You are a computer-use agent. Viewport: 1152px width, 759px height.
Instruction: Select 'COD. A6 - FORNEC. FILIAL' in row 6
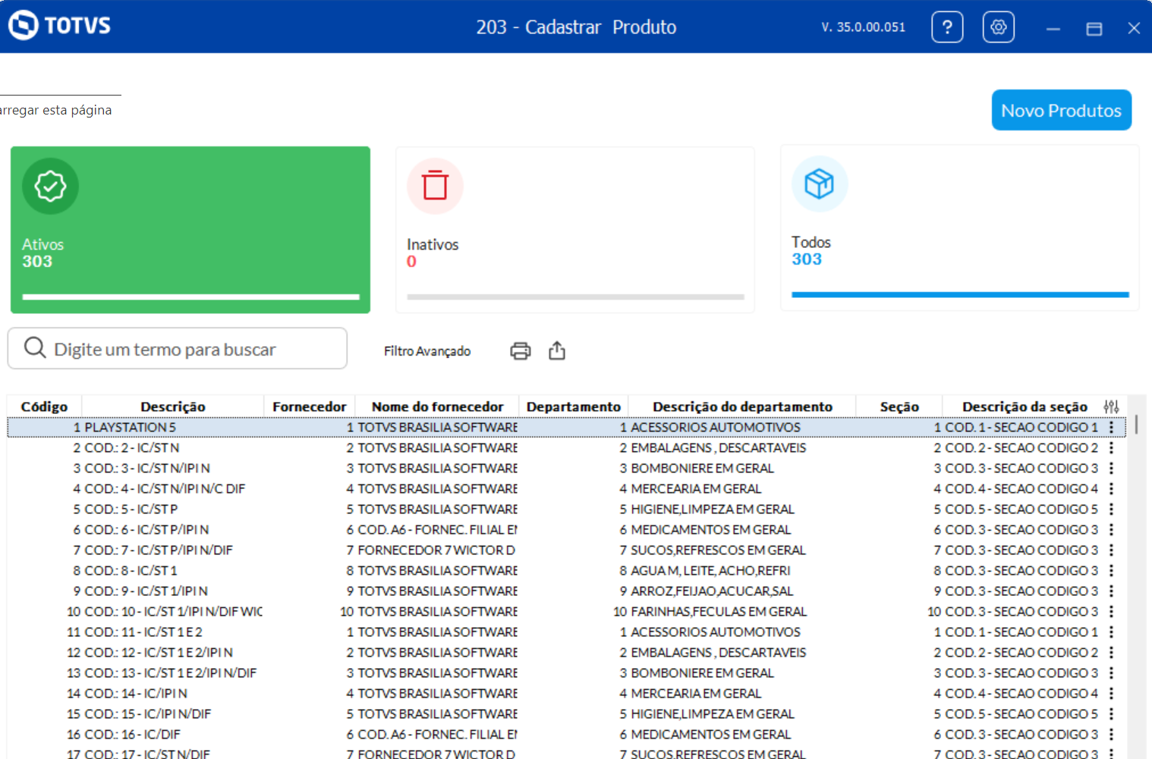click(x=438, y=530)
